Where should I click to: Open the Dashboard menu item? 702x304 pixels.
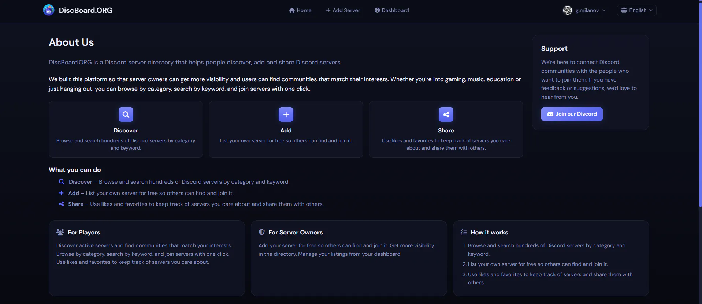point(392,10)
